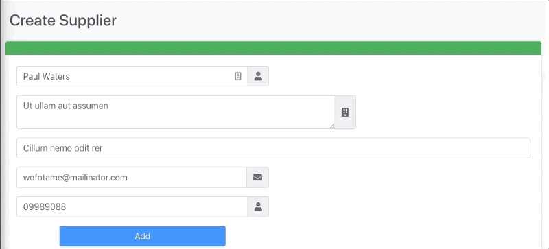Open the contact autofill icon inside name field

click(x=238, y=76)
